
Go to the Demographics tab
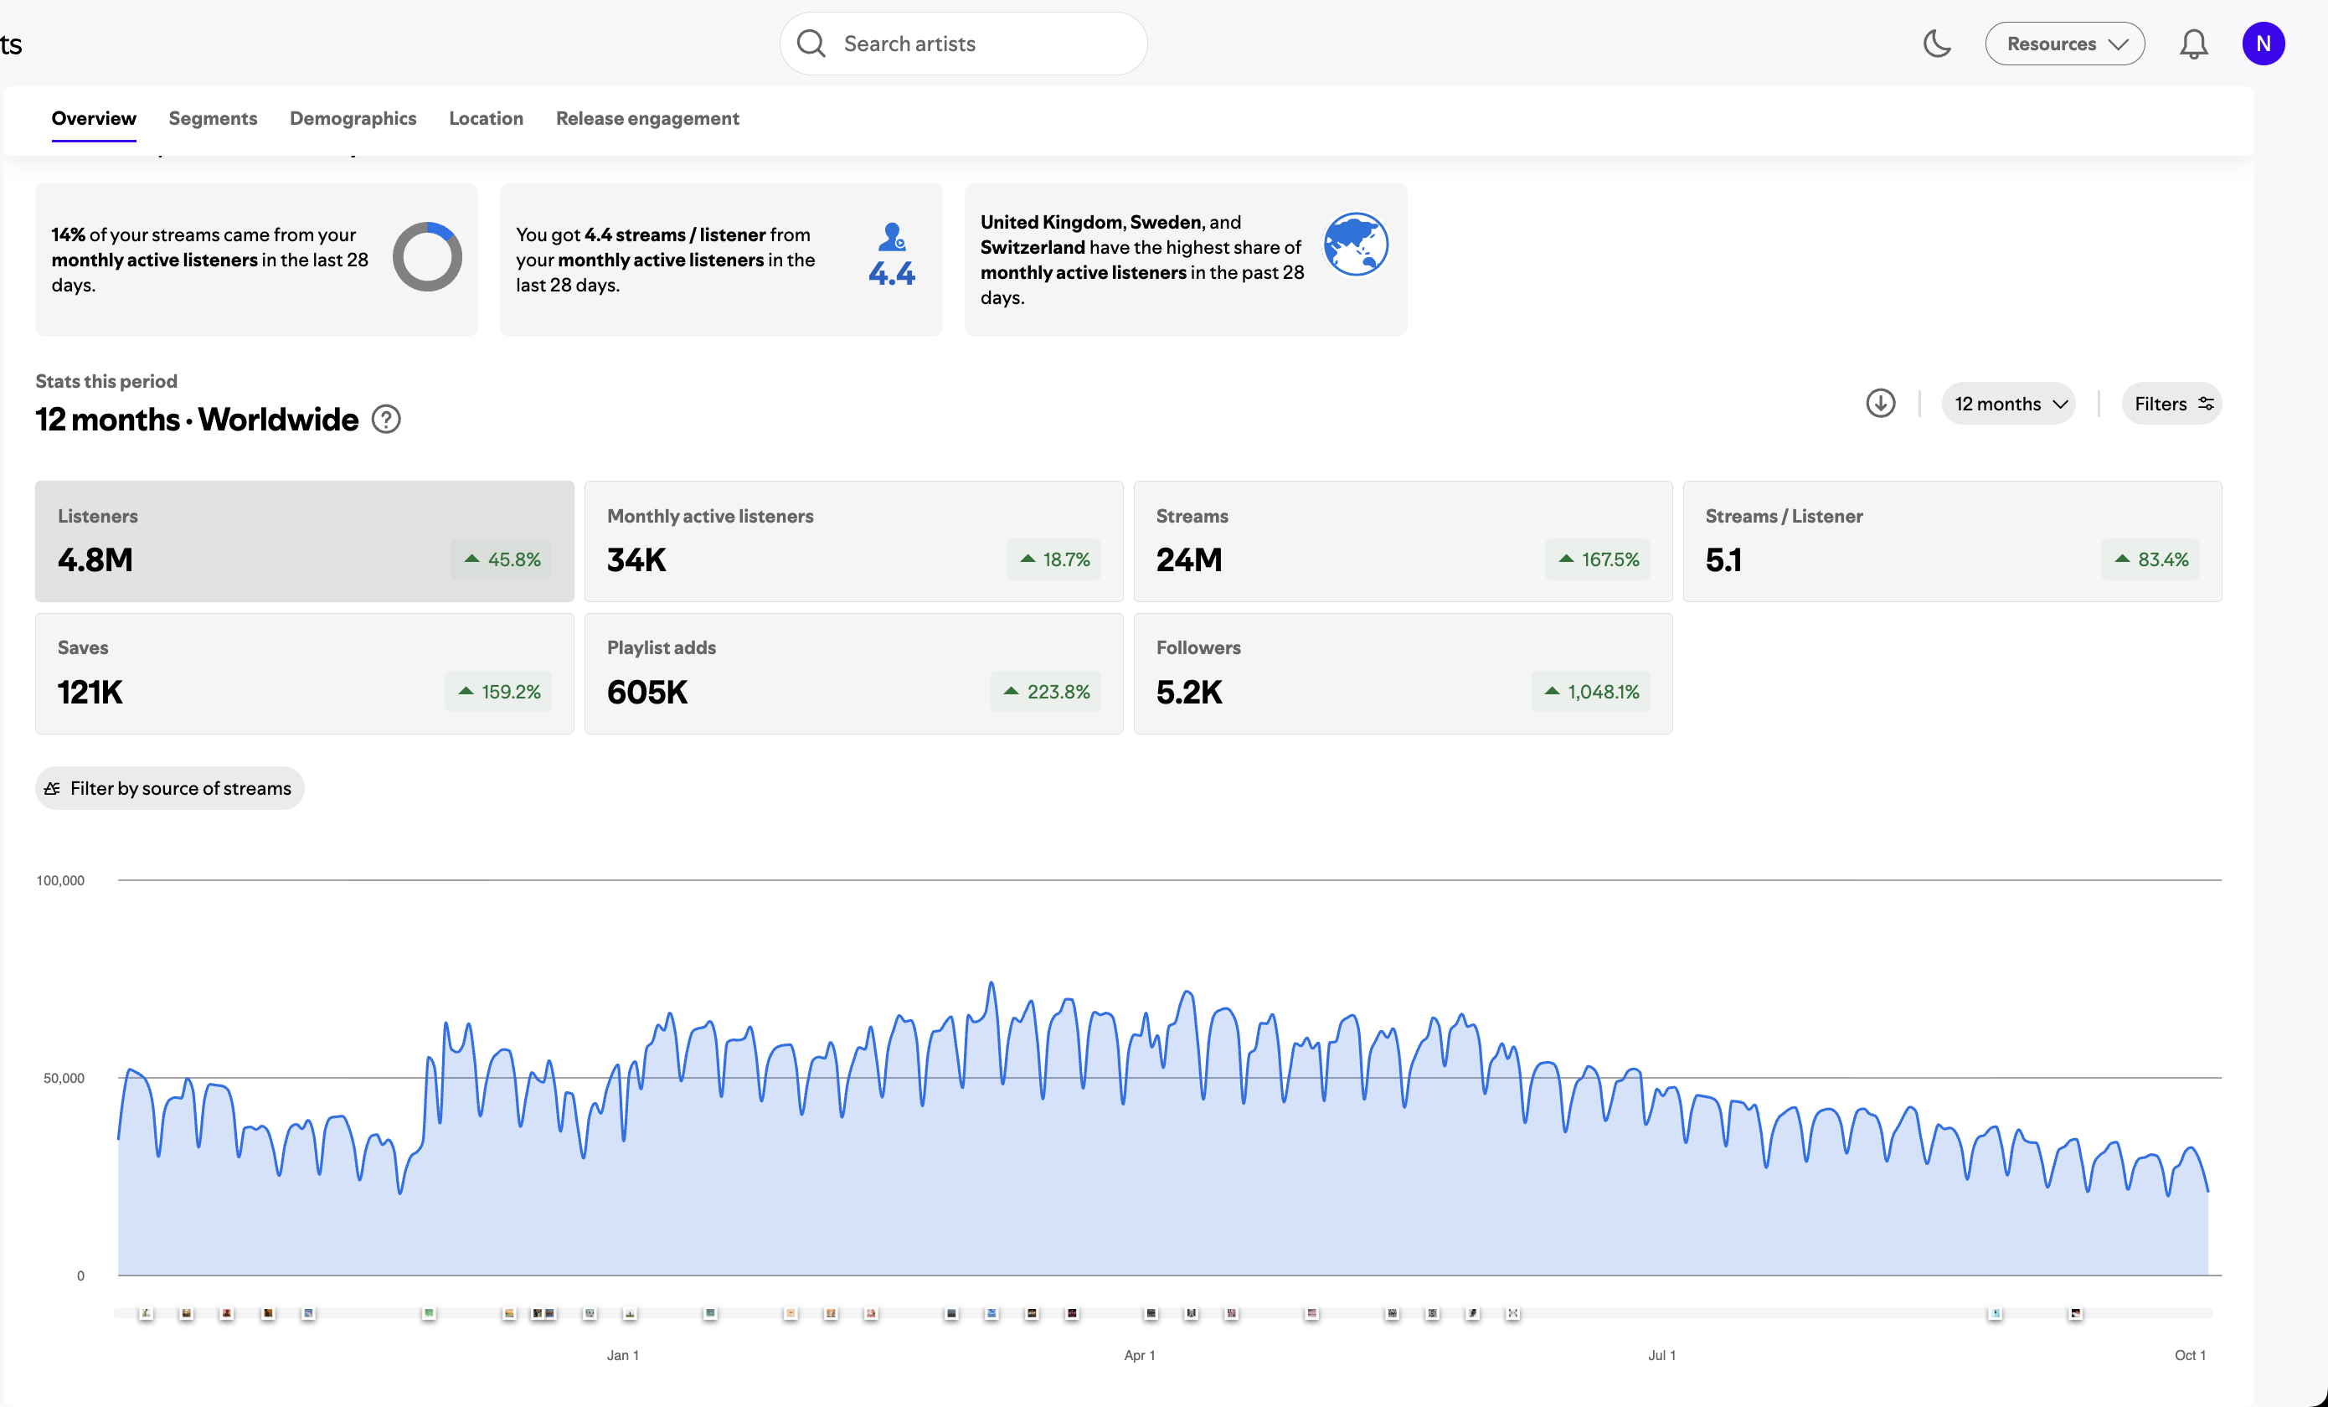(x=353, y=118)
